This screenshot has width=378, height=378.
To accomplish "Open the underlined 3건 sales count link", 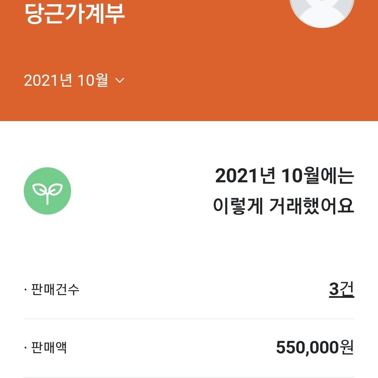I will coord(341,290).
